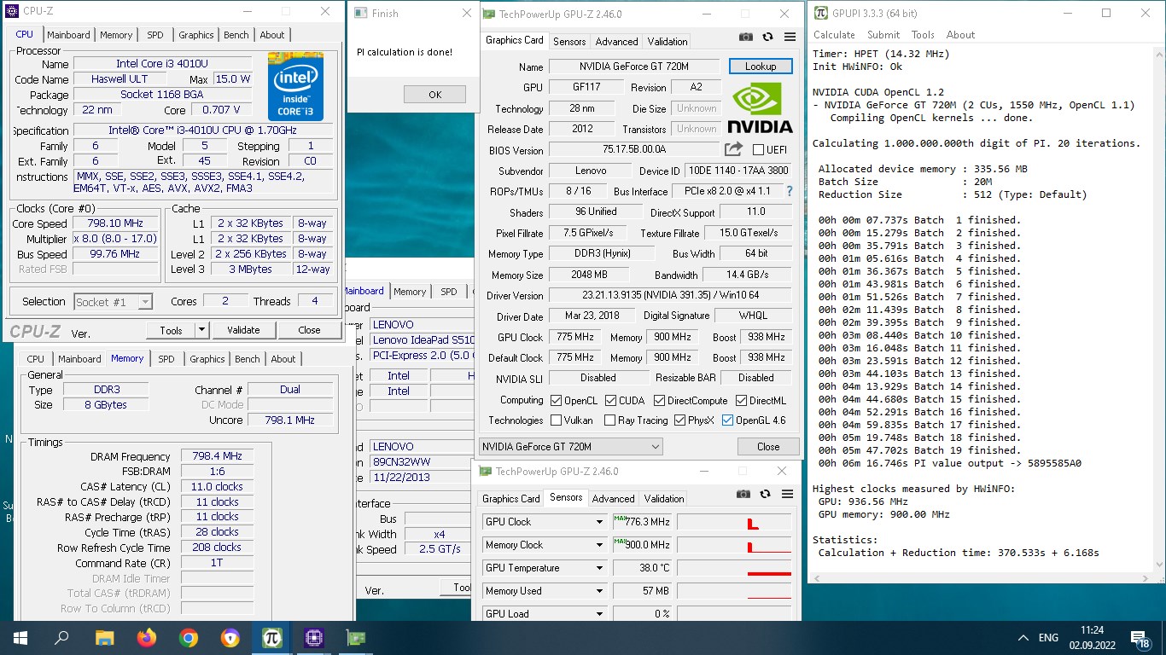Screen dimensions: 1166x655
Task: Click share icon next to BIOS Version
Action: 733,149
